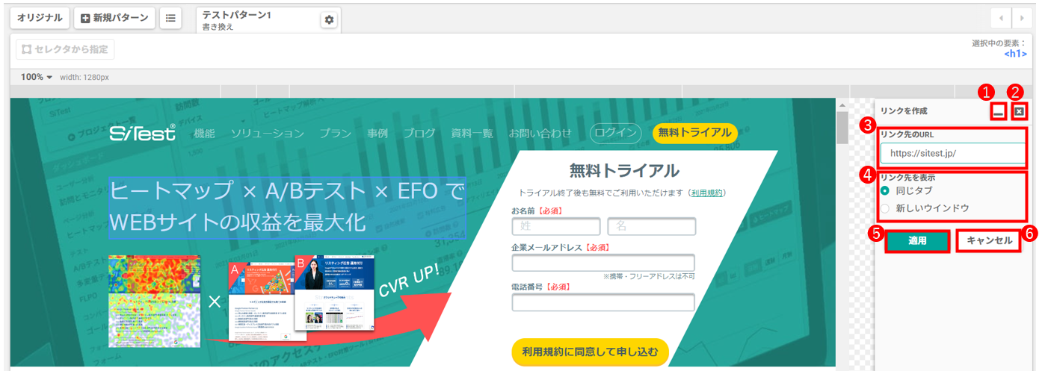Click the キャンセル button

[989, 240]
